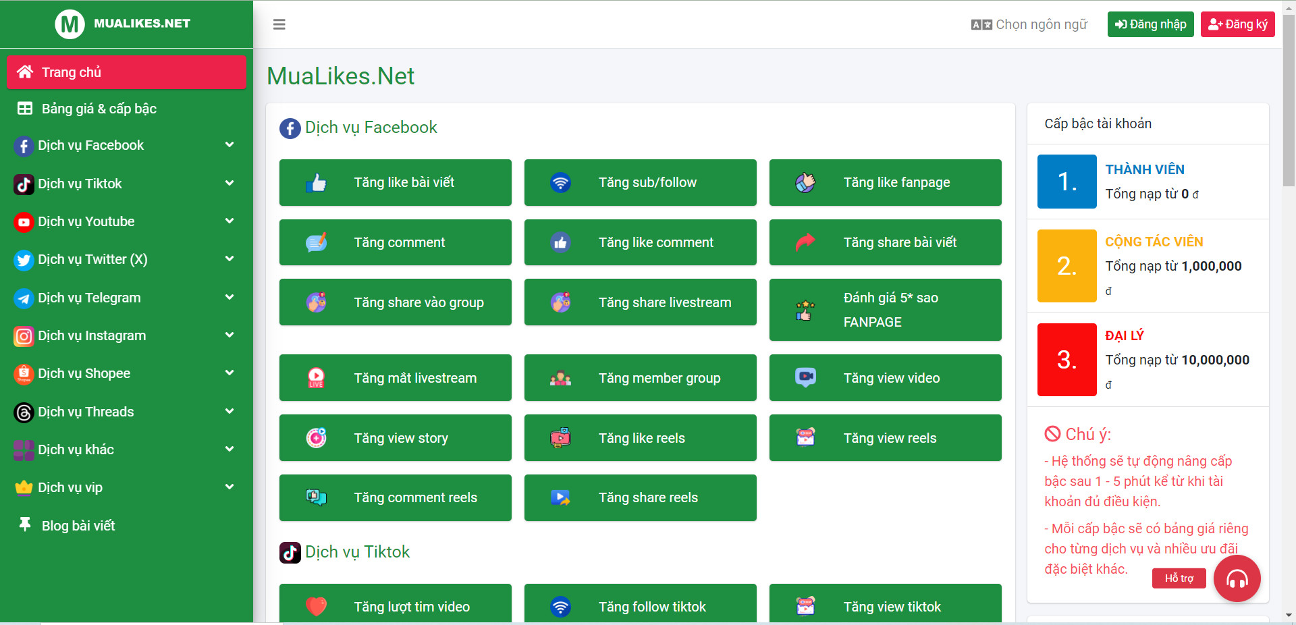Open Tăng like bài viết service
Viewport: 1296px width, 625px height.
[395, 182]
